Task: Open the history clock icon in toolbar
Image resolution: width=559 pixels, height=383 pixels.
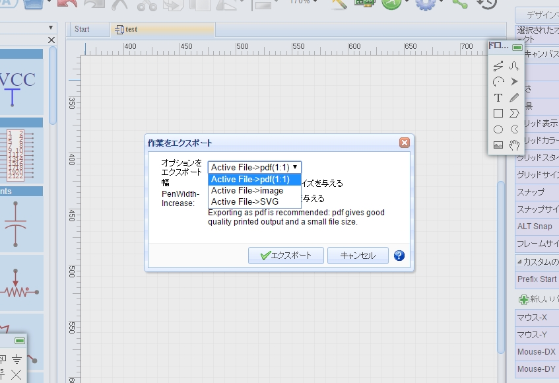Action: [x=487, y=3]
